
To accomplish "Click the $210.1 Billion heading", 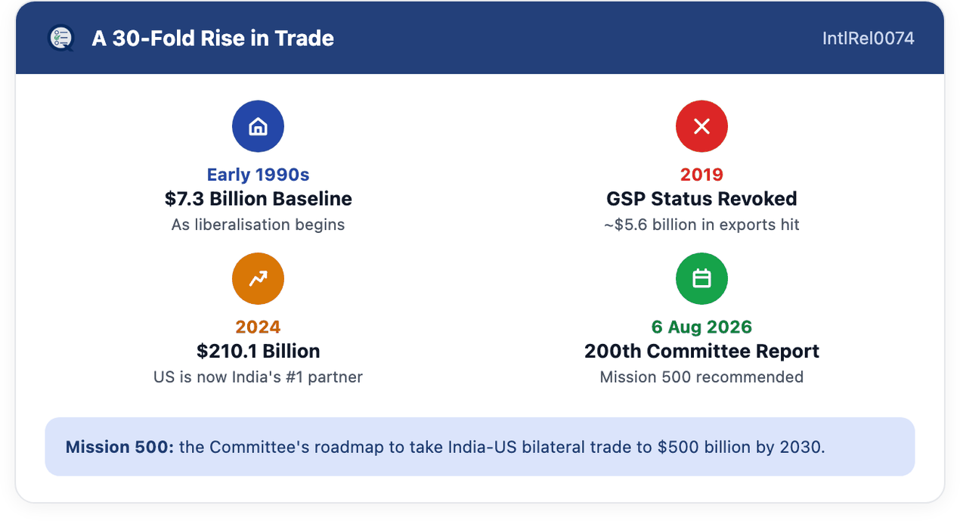I will tap(258, 351).
